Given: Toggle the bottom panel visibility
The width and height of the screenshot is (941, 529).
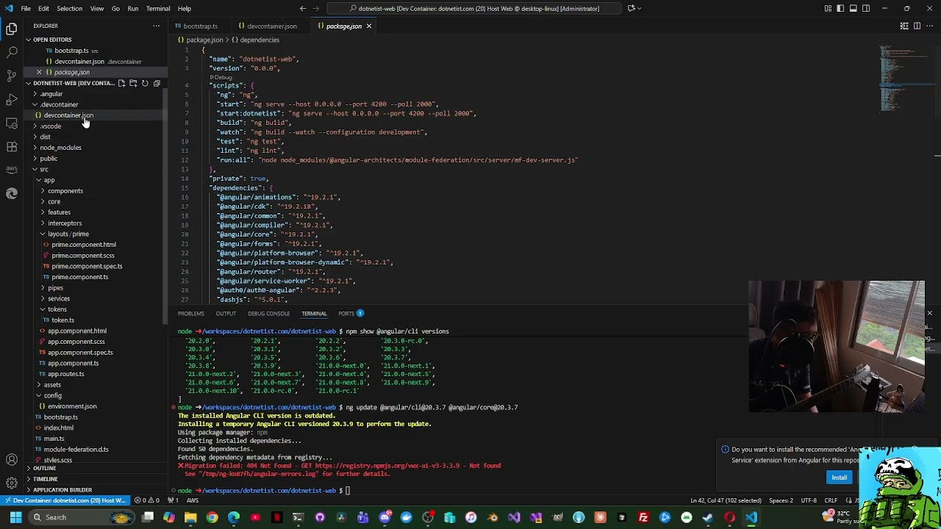Looking at the screenshot, I should click(854, 8).
